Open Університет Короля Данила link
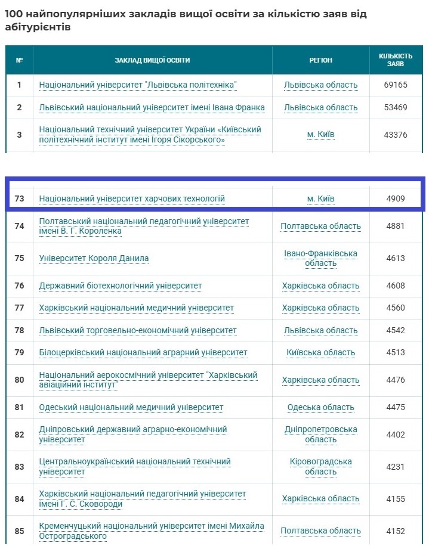 pos(94,258)
